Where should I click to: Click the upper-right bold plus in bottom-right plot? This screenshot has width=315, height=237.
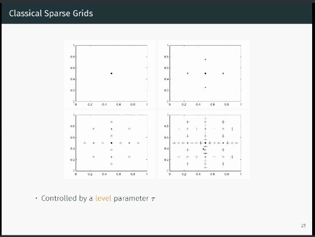(x=223, y=122)
